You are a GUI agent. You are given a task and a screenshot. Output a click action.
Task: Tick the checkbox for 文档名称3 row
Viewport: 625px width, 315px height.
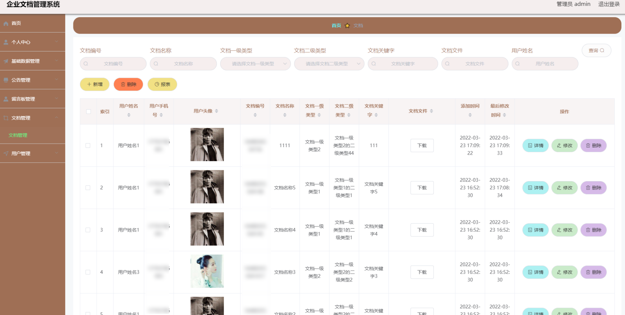pos(88,272)
